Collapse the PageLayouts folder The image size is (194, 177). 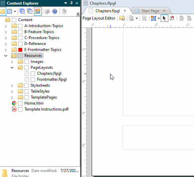(x=12, y=67)
